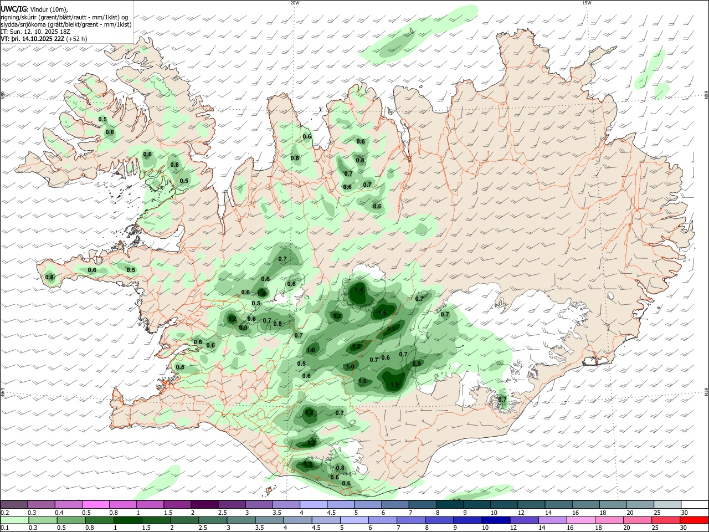Pick the slate blue 6 mm snow swatch

(395, 505)
